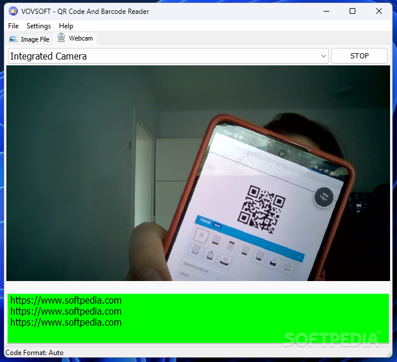
Task: Open the Help menu
Action: tap(66, 26)
